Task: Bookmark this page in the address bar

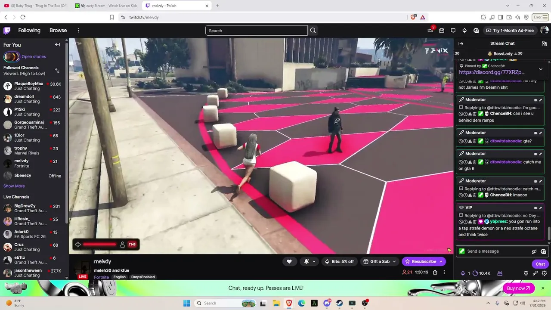Action: pos(112,17)
